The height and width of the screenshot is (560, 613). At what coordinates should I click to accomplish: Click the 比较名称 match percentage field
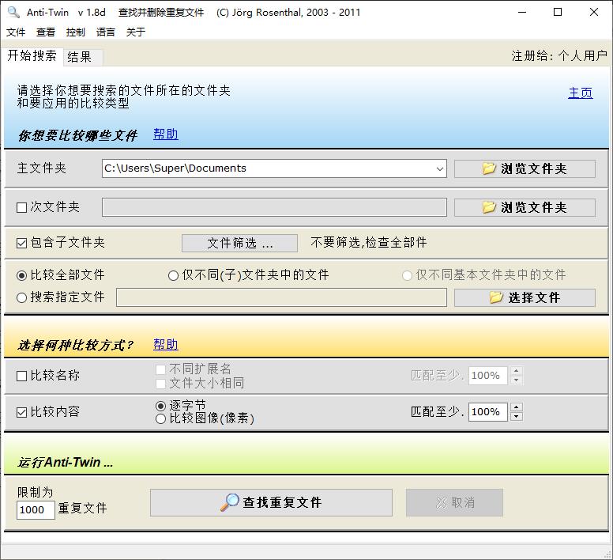[x=488, y=376]
